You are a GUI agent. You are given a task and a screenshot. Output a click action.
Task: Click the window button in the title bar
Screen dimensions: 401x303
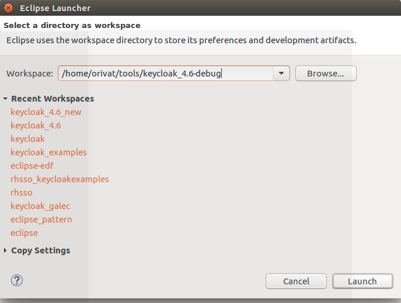point(9,8)
